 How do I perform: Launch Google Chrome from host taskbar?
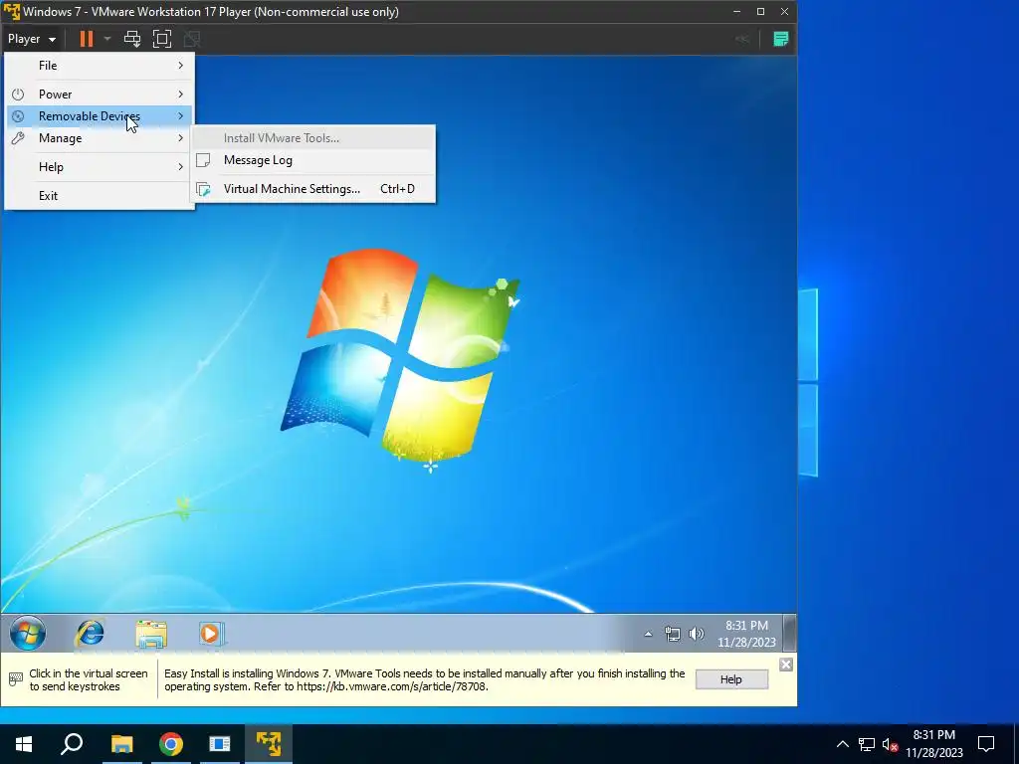171,744
